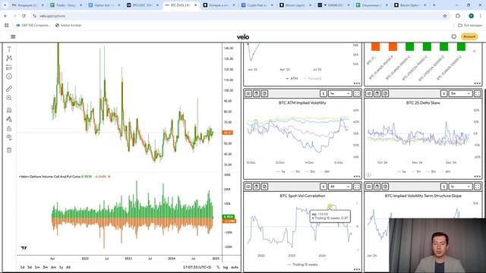This screenshot has height=273, width=486.
Task: Switch to the BTCUSDC browser tab
Action: pyautogui.click(x=144, y=5)
